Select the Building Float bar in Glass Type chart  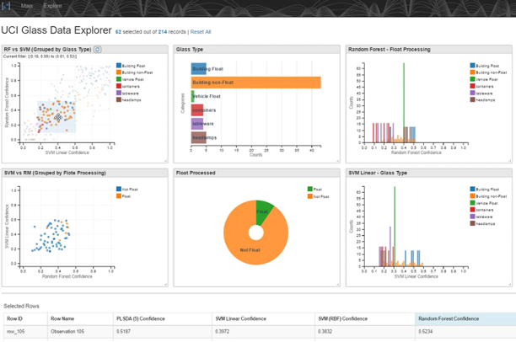(199, 69)
